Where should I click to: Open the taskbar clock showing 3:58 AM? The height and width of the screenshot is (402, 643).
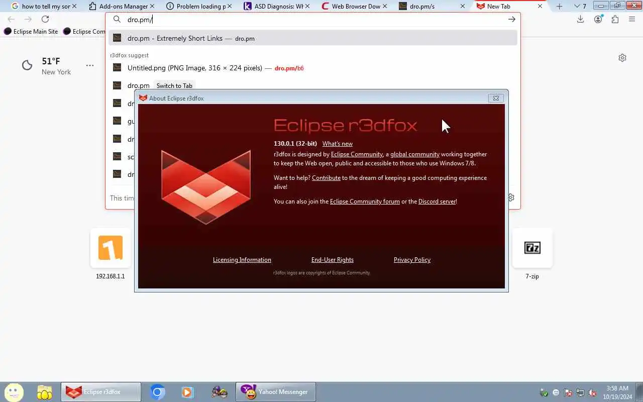pos(617,392)
